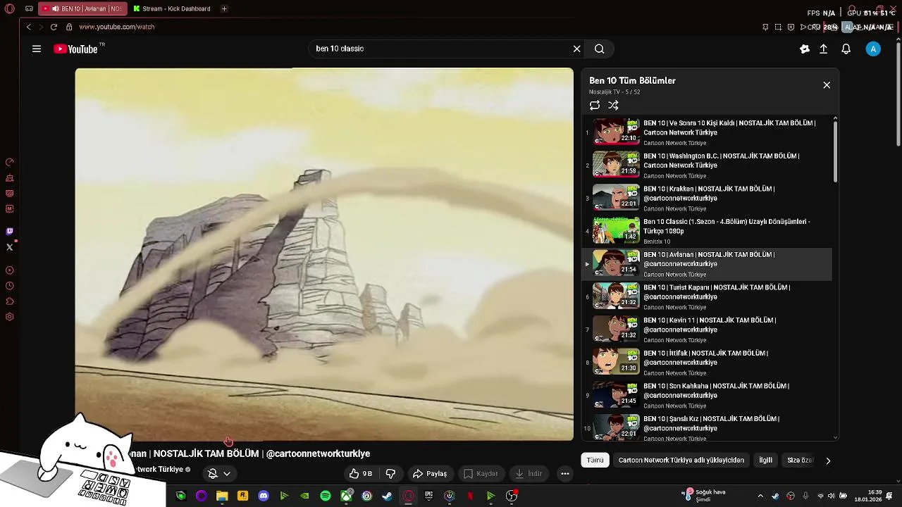Open YouTube notifications bell
The height and width of the screenshot is (507, 902).
coord(846,49)
